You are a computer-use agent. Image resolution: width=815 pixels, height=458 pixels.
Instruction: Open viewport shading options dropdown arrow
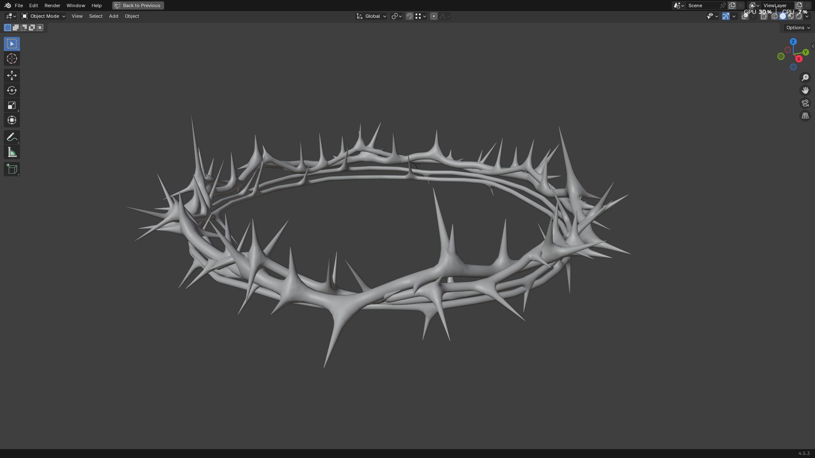[x=807, y=16]
